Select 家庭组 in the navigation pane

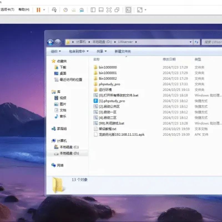click(62, 129)
